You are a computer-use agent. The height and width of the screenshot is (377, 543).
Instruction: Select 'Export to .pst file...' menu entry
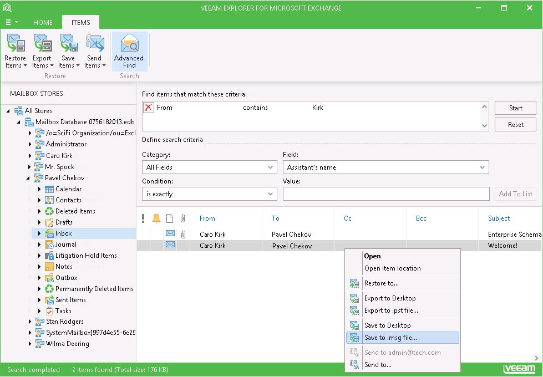click(391, 310)
